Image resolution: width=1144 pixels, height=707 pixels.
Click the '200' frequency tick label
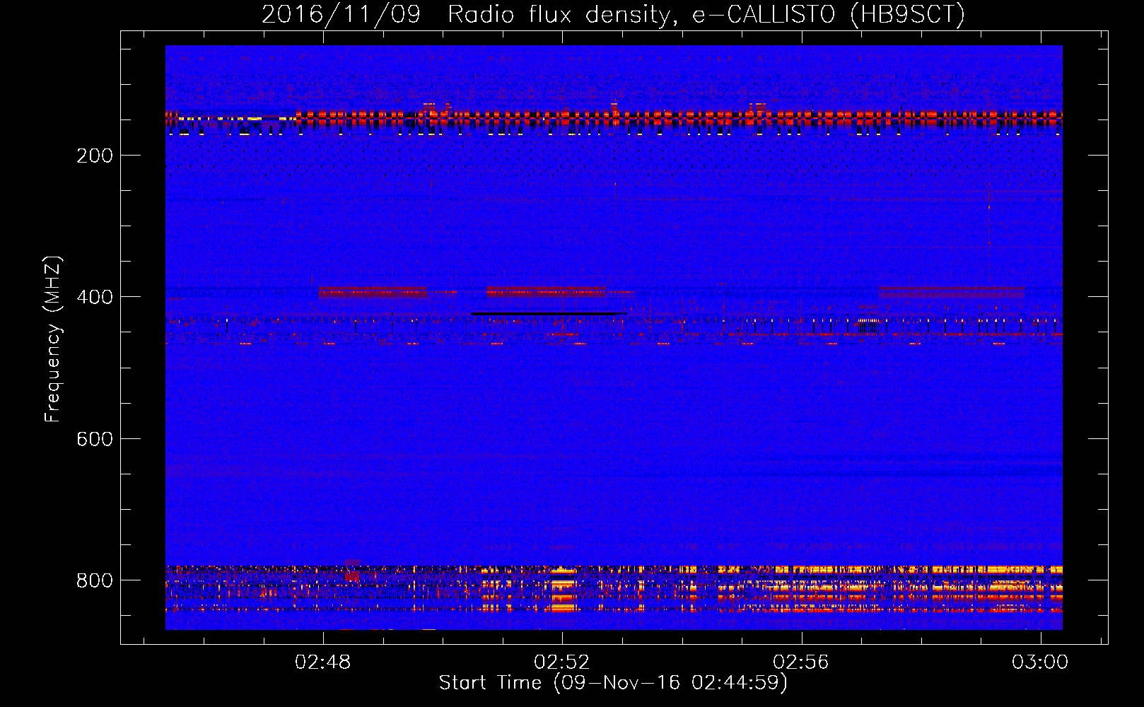(95, 156)
